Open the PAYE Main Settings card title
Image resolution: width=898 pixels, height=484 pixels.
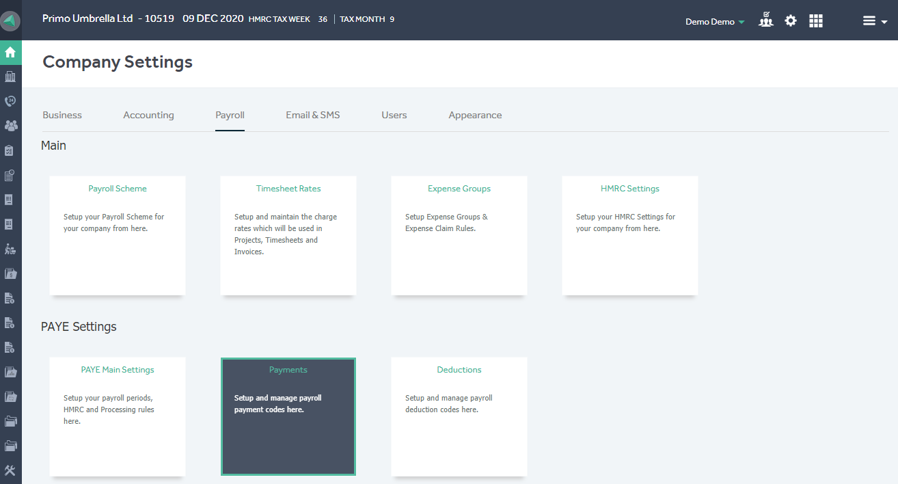118,370
